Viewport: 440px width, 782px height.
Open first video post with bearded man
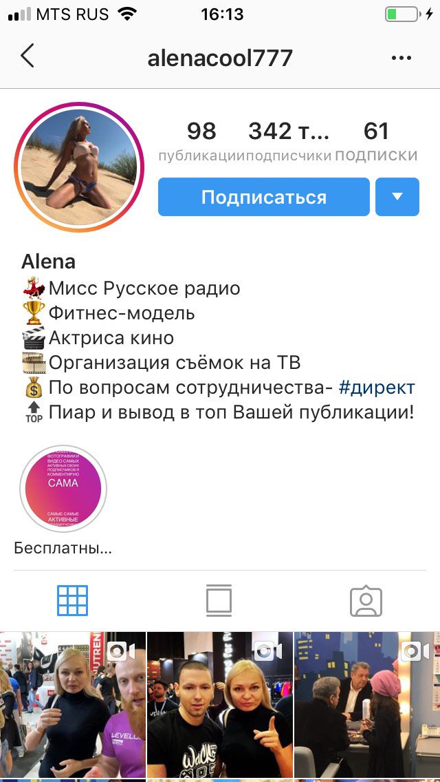tap(73, 705)
